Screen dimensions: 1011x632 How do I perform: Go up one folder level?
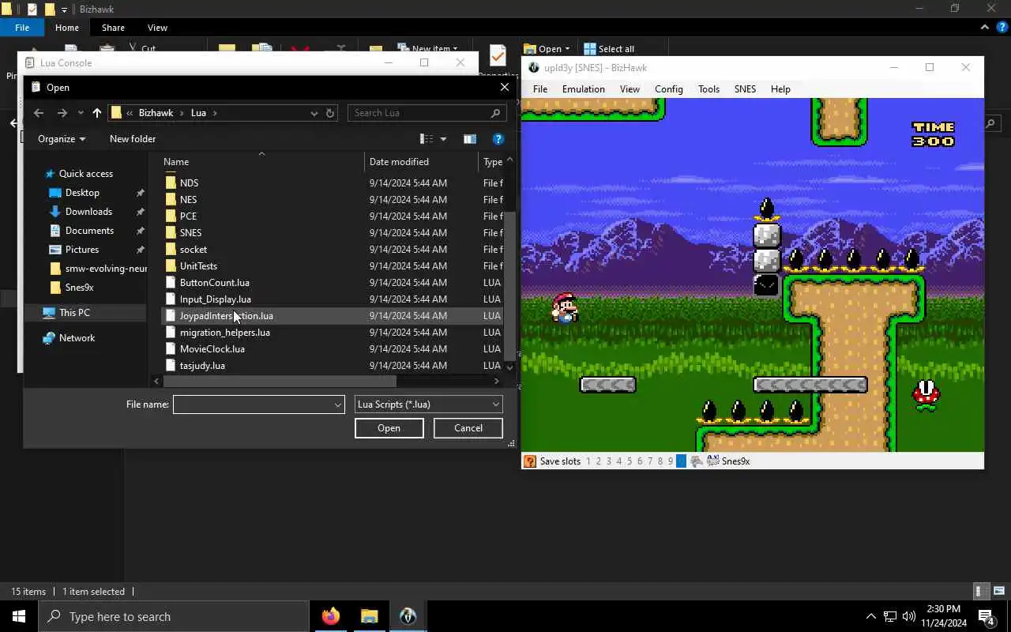pyautogui.click(x=96, y=113)
